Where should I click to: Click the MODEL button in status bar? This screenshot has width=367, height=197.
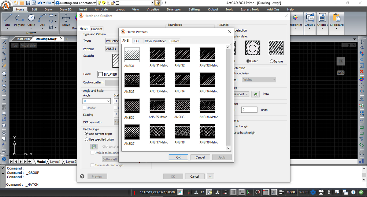coord(291,192)
